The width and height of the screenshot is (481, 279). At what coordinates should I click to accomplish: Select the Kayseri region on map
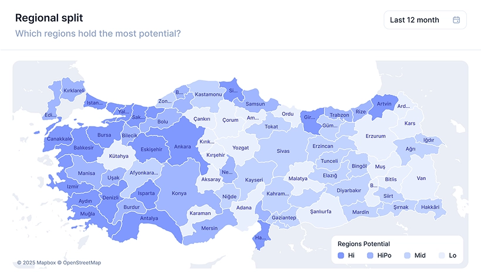coord(254,180)
